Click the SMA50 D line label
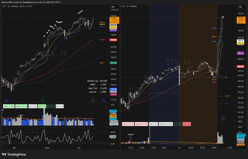 tap(102, 40)
